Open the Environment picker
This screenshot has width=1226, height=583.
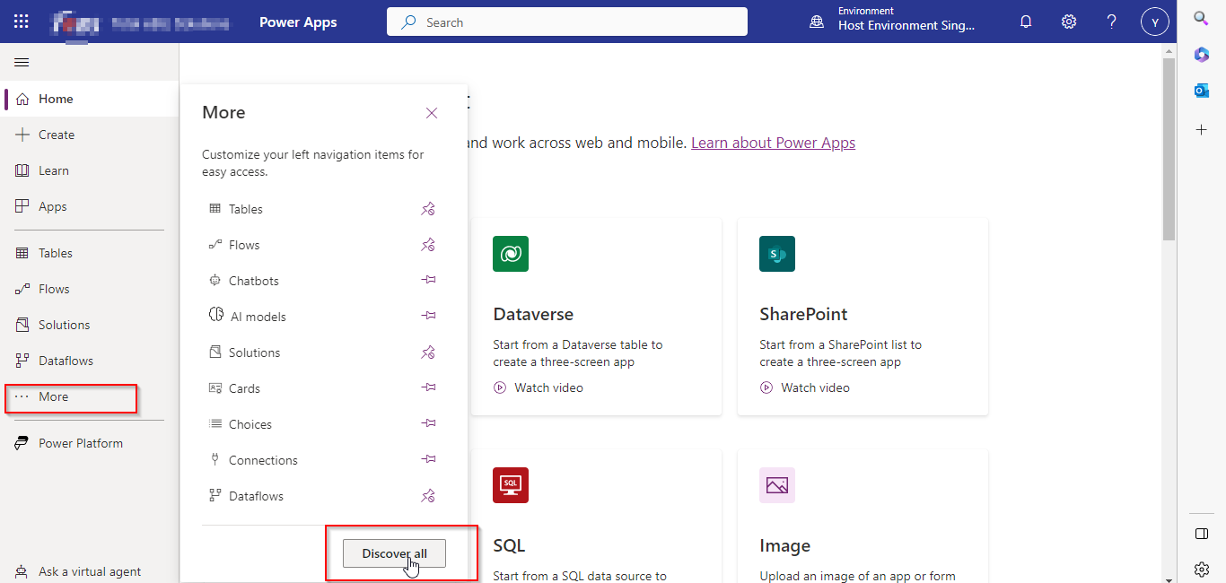[893, 22]
